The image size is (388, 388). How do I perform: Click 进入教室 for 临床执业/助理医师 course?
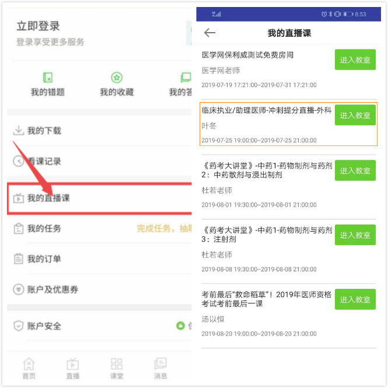click(355, 115)
